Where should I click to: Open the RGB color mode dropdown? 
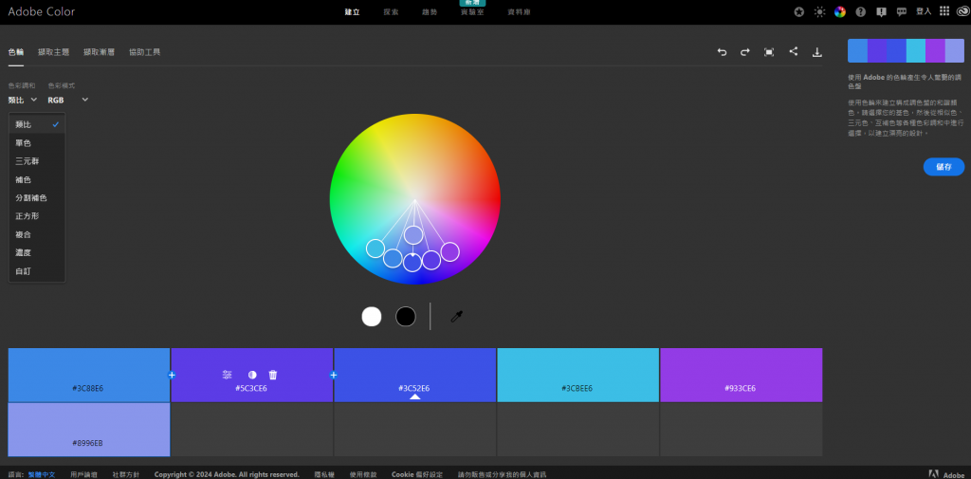[67, 100]
